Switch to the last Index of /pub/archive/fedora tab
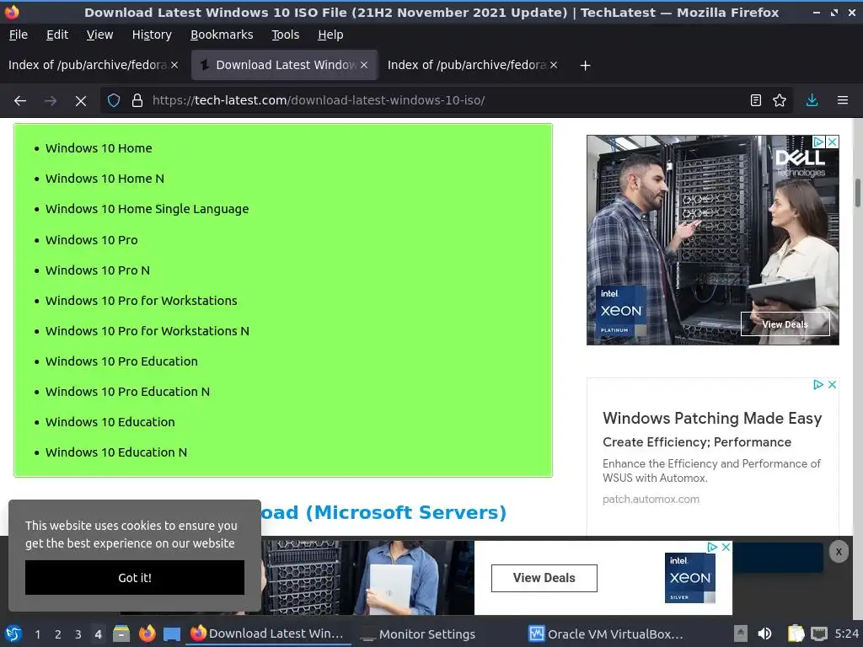This screenshot has width=863, height=647. (x=467, y=65)
